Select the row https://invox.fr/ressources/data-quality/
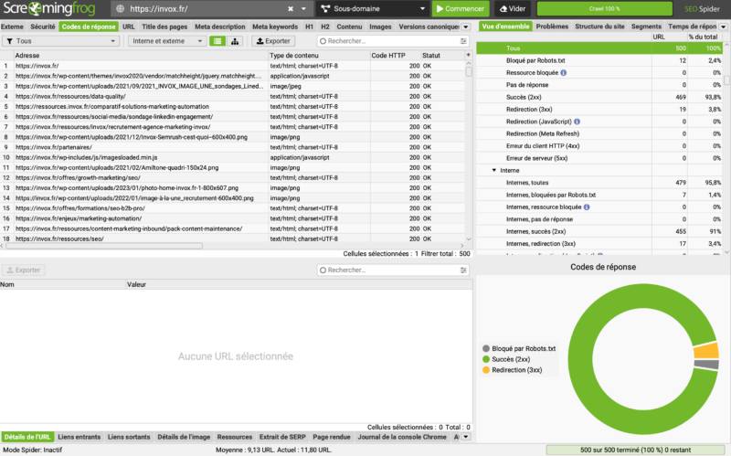 tap(232, 97)
